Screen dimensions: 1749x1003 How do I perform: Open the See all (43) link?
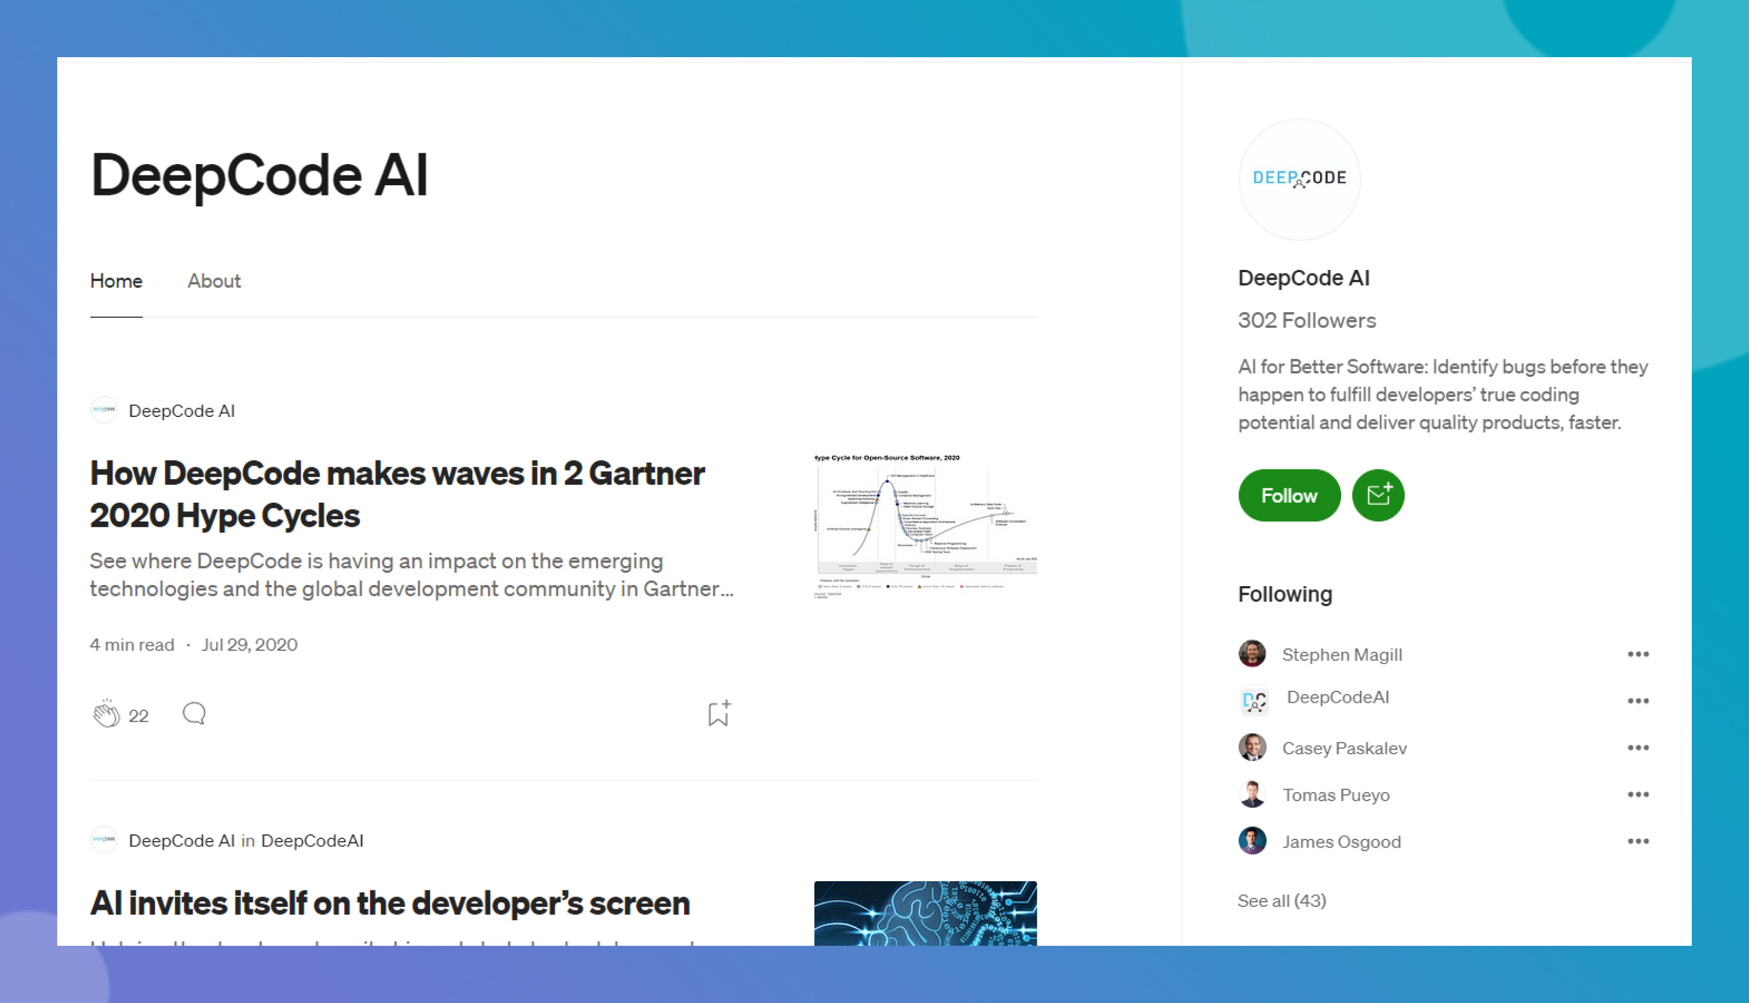[x=1281, y=901]
